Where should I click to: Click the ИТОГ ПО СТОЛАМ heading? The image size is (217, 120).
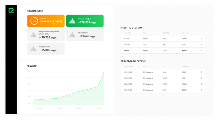(131, 28)
